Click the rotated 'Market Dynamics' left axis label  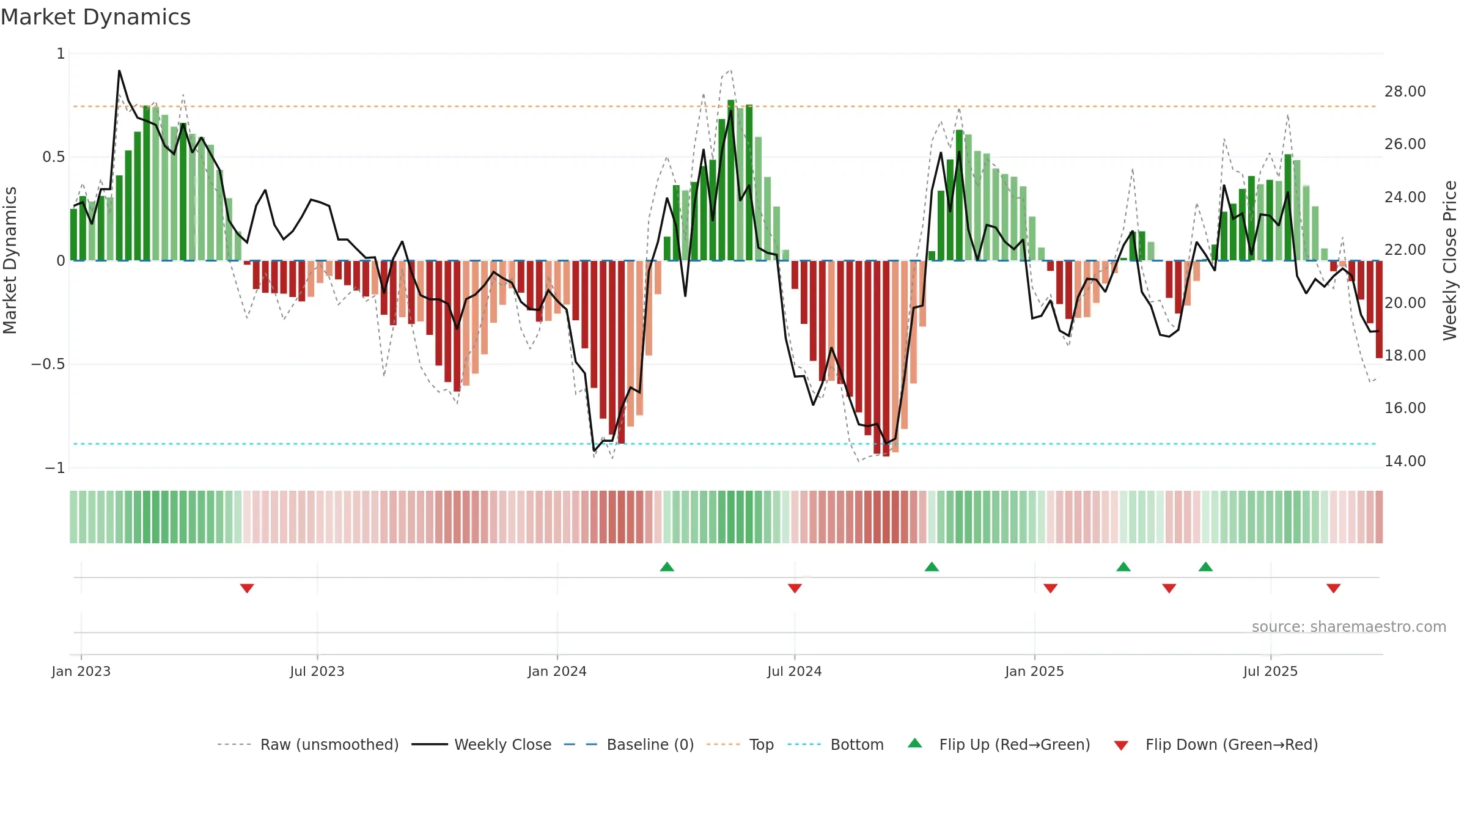[x=10, y=260]
